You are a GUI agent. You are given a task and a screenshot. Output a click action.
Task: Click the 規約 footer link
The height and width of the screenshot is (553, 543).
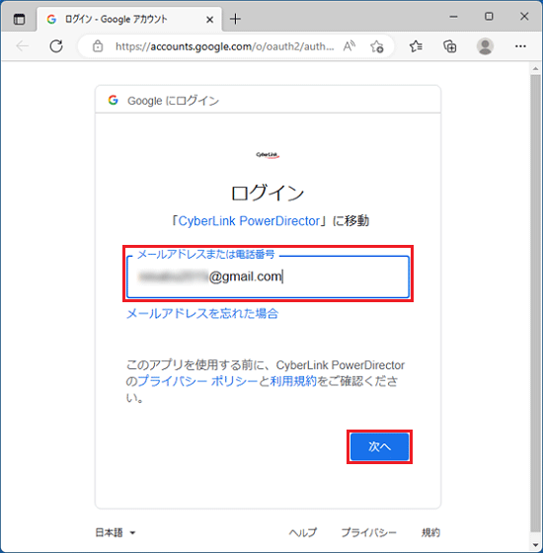[x=430, y=532]
